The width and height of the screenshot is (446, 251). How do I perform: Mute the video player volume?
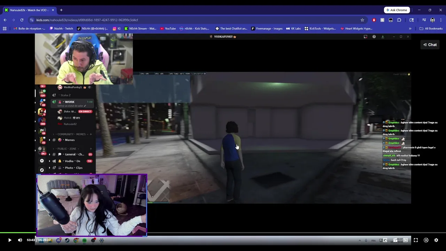click(20, 240)
